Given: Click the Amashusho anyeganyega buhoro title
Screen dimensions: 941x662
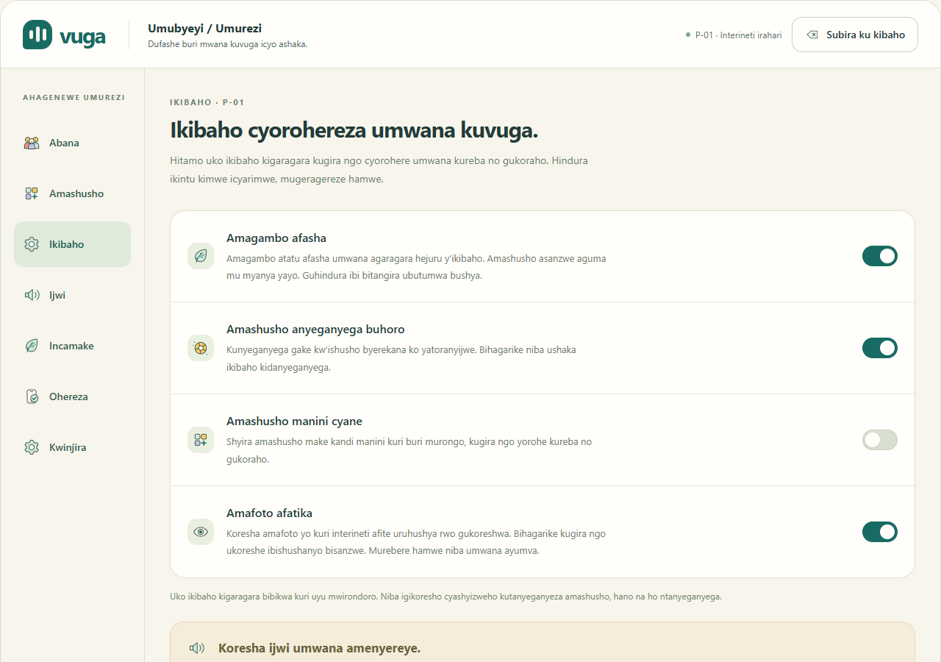Looking at the screenshot, I should (x=315, y=329).
